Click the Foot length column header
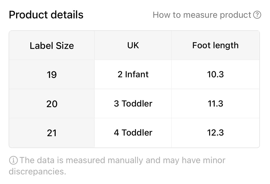Screen dimensions: 270x184 point(215,46)
